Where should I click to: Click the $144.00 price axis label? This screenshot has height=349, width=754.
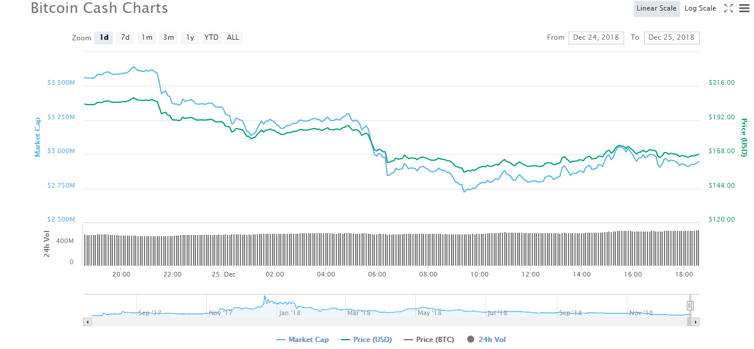pos(721,185)
